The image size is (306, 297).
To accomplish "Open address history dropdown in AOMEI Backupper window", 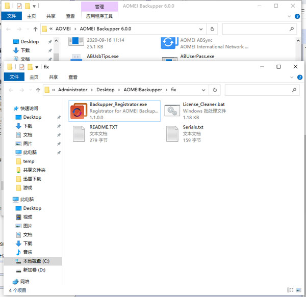I will pos(201,29).
